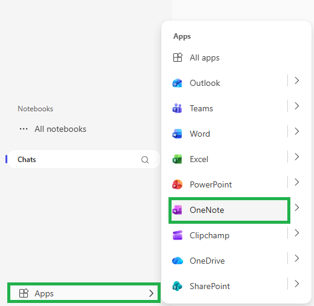Search chats with the magnifier icon
The image size is (314, 306).
145,160
